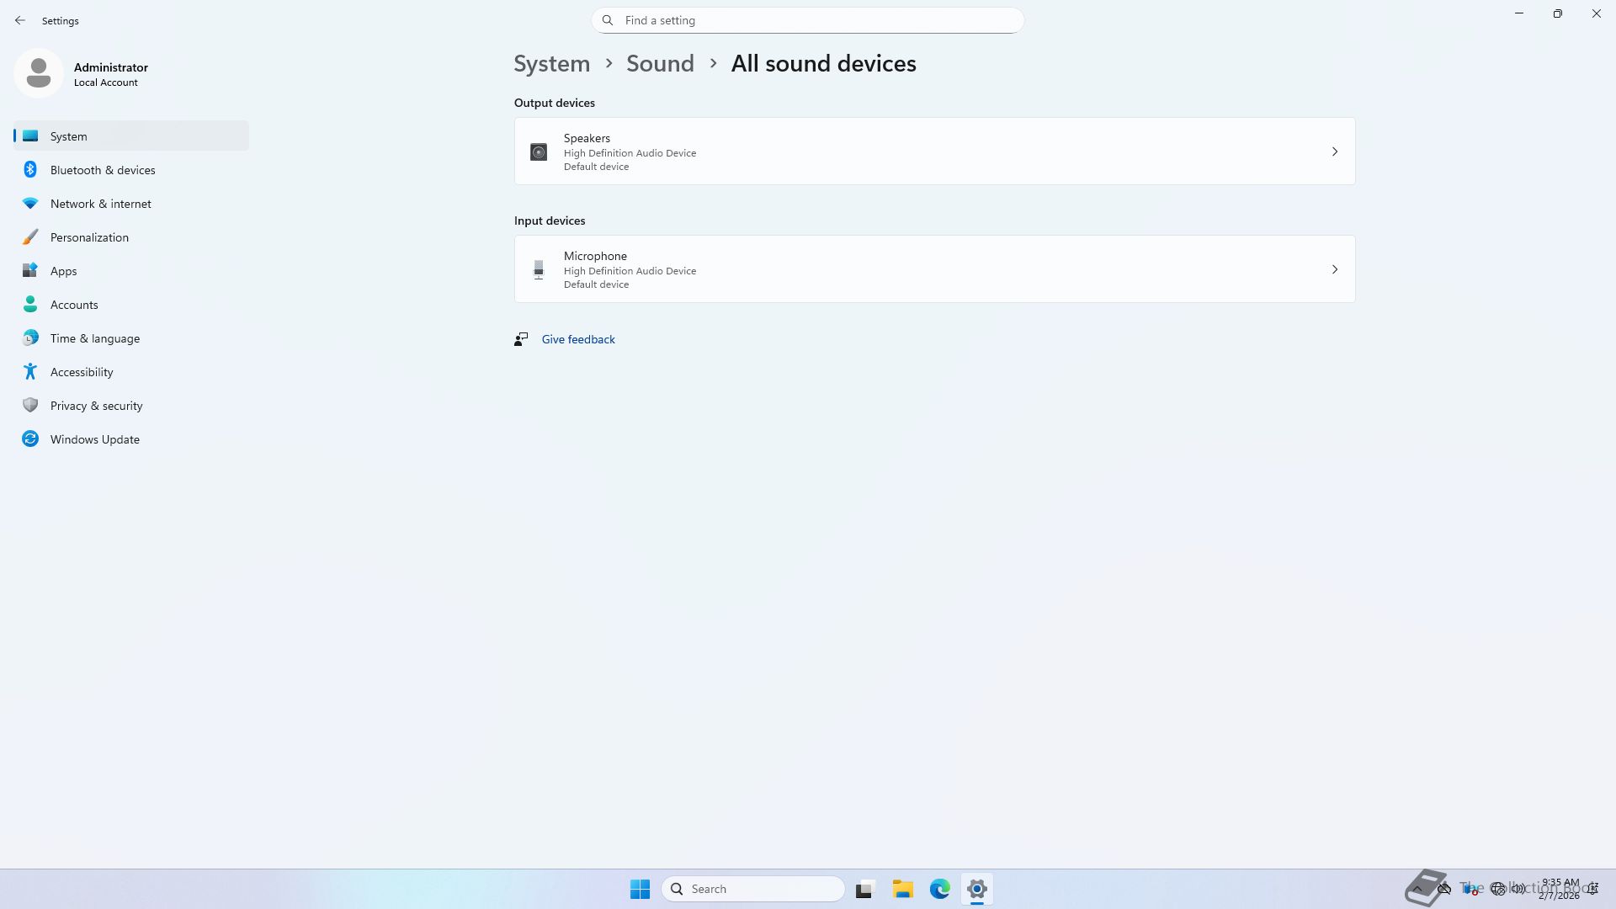Open Personalization settings
The image size is (1616, 909).
point(89,237)
